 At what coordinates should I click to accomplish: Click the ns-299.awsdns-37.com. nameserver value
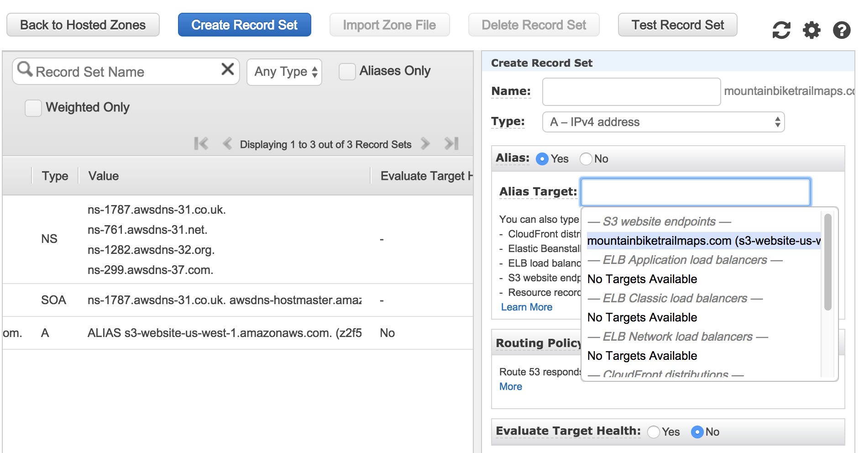tap(150, 270)
